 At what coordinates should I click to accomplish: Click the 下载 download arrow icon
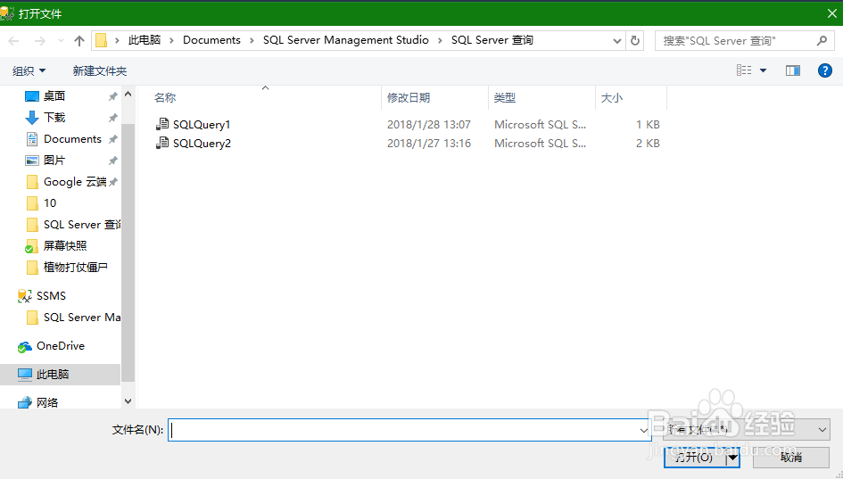point(32,118)
